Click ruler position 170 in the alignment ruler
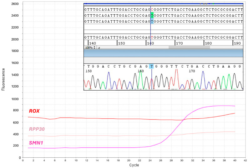The height and width of the screenshot is (168, 248). pos(179,43)
